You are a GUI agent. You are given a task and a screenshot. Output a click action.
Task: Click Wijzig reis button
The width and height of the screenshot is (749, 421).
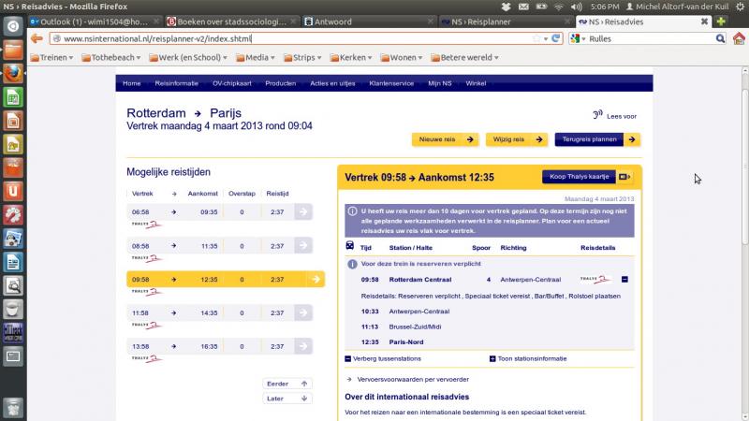[517, 139]
